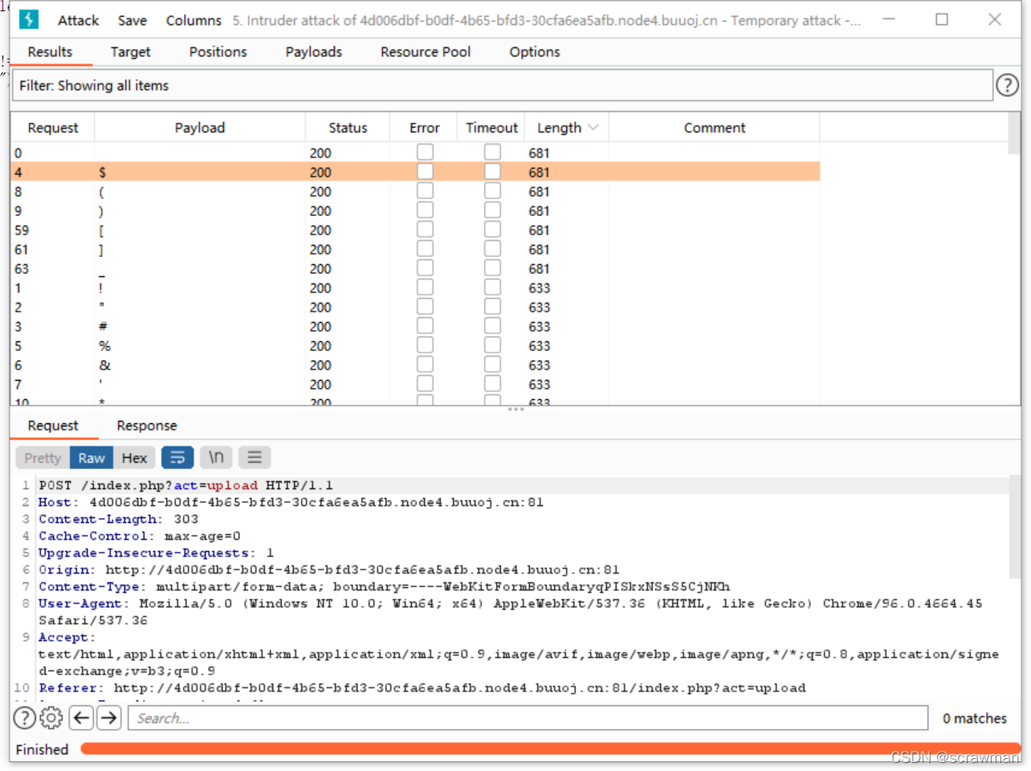Image resolution: width=1031 pixels, height=771 pixels.
Task: Click the Referer header line
Action: (x=422, y=687)
